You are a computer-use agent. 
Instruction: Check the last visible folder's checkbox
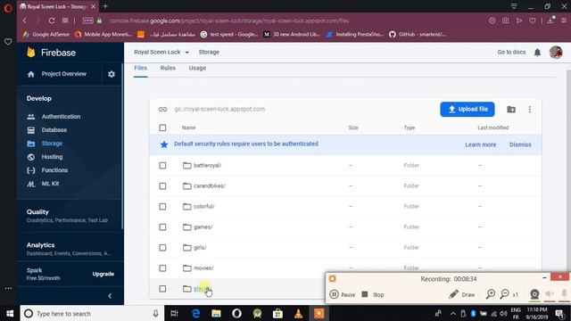click(x=162, y=289)
